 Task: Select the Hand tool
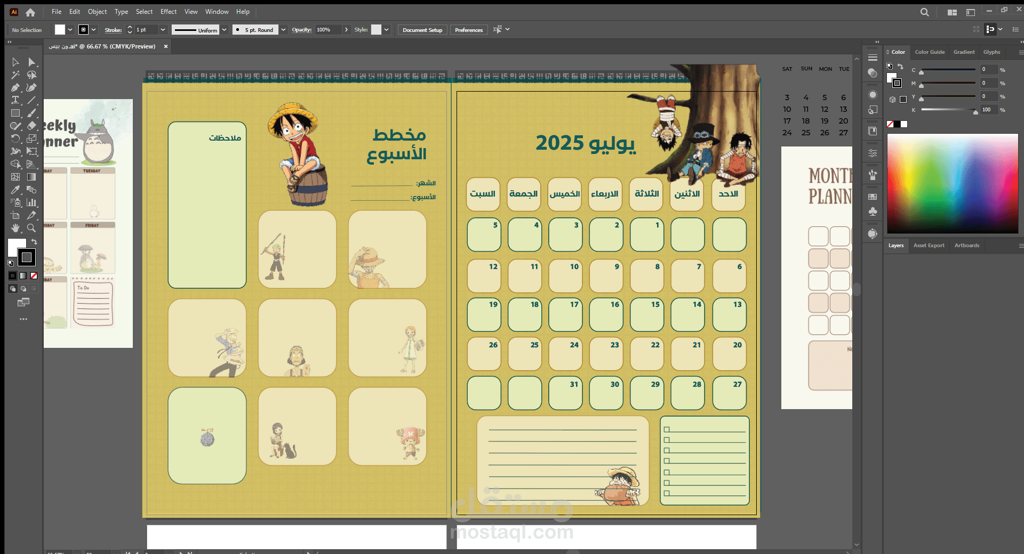pos(15,228)
